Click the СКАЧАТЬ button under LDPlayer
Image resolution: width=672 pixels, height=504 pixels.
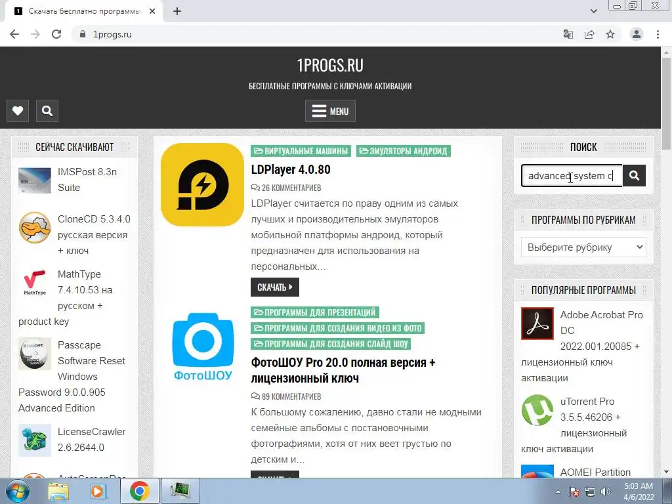click(275, 287)
